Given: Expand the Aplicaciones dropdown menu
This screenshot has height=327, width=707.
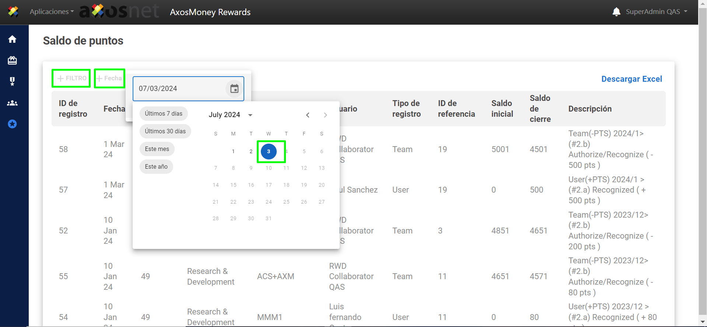Looking at the screenshot, I should pos(52,12).
